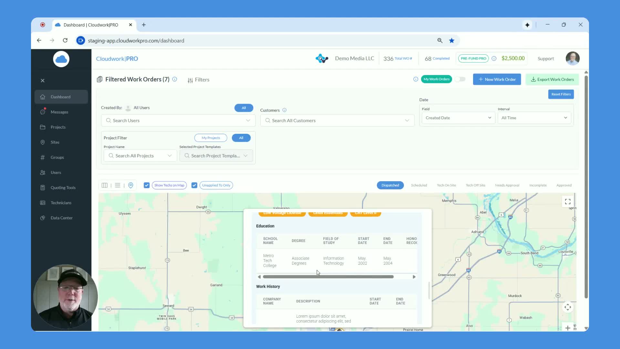Open the user profile avatar

click(x=573, y=58)
